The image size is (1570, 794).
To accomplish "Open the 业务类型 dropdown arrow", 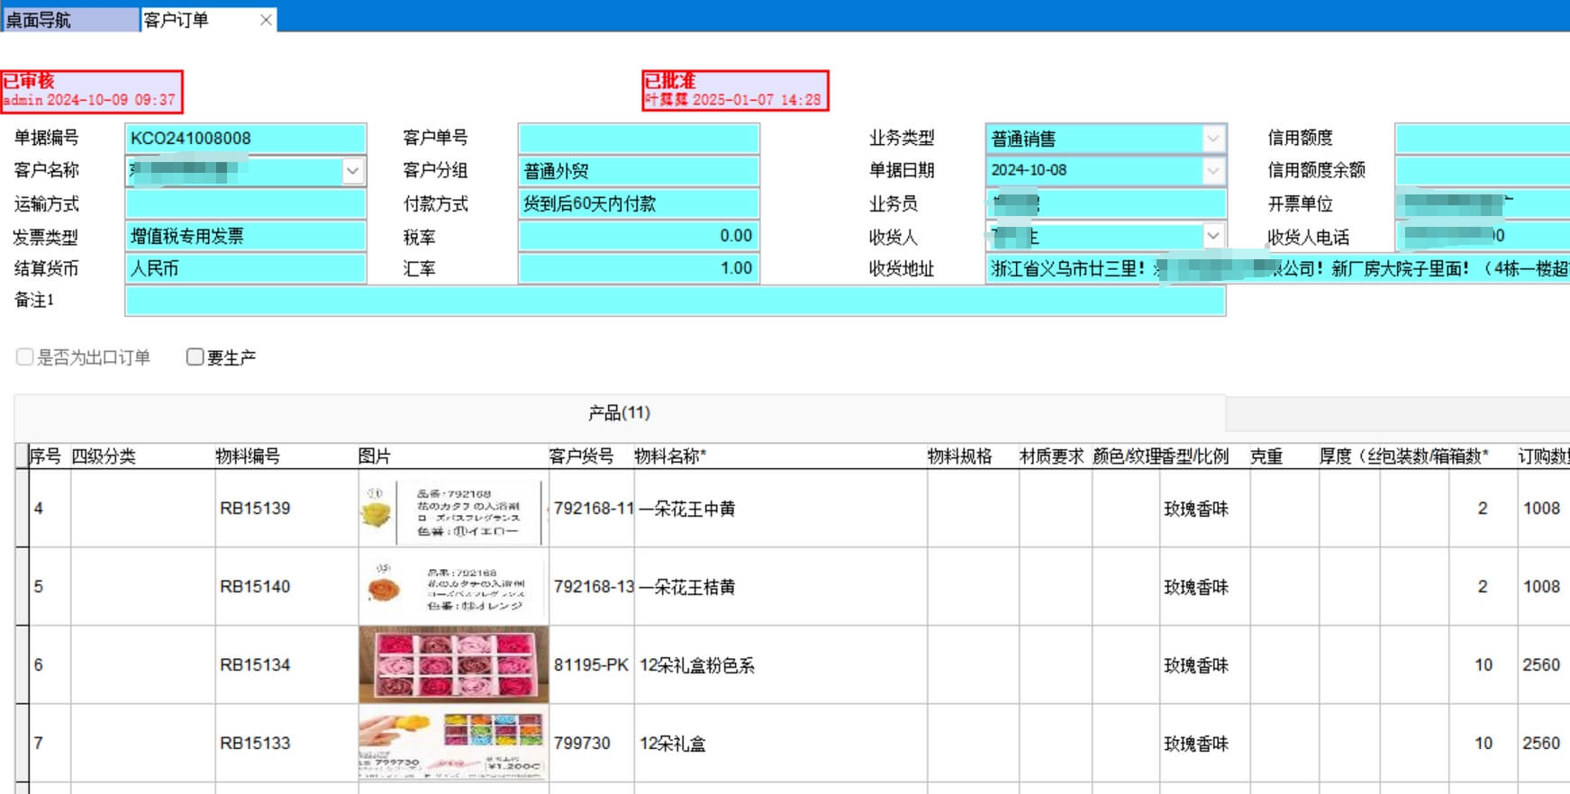I will [1213, 139].
